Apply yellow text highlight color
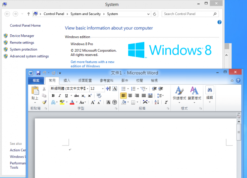Viewport: 247px width, 178px height. click(62, 102)
